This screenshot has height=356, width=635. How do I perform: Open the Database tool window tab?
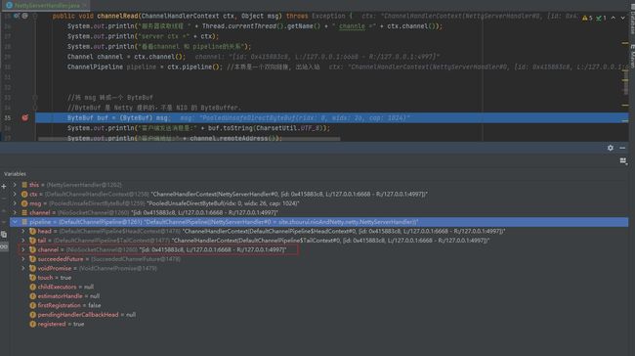[632, 20]
